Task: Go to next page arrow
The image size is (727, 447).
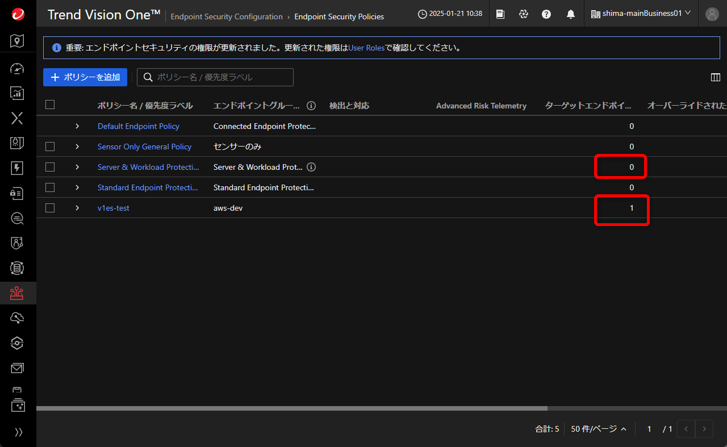Action: (x=705, y=429)
